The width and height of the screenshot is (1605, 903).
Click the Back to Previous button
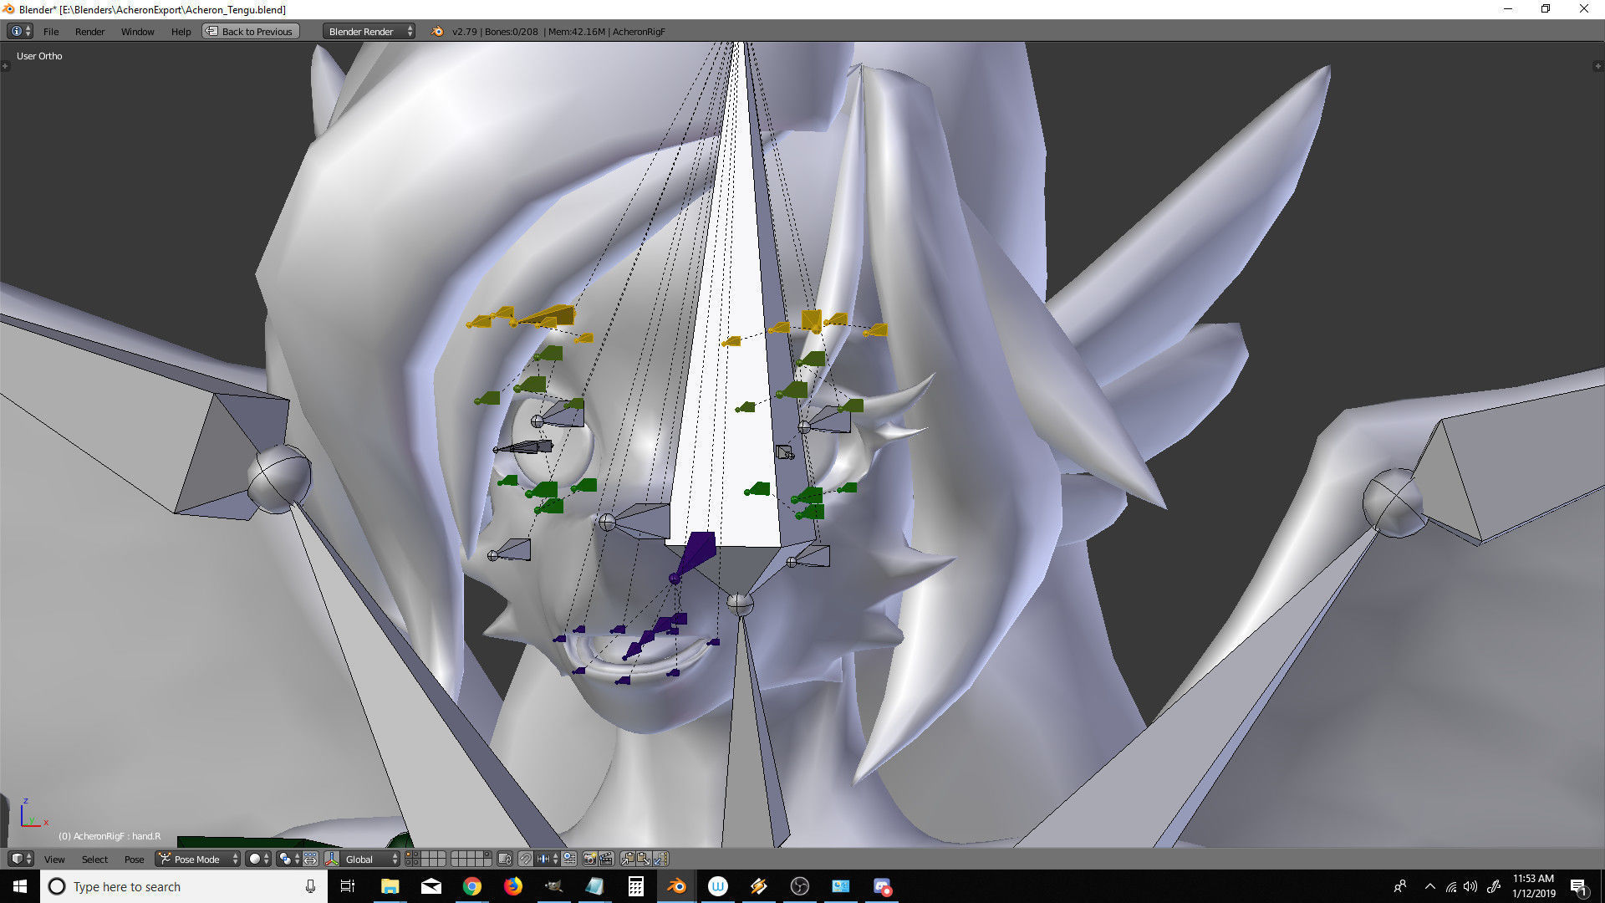coord(251,32)
